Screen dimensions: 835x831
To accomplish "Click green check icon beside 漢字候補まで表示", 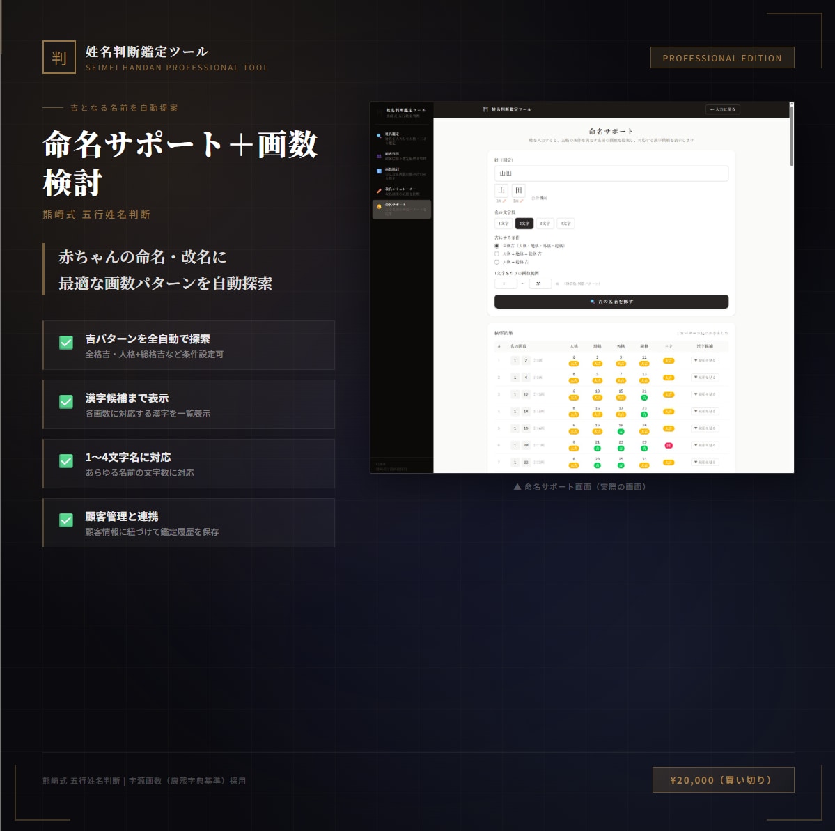I will click(66, 402).
